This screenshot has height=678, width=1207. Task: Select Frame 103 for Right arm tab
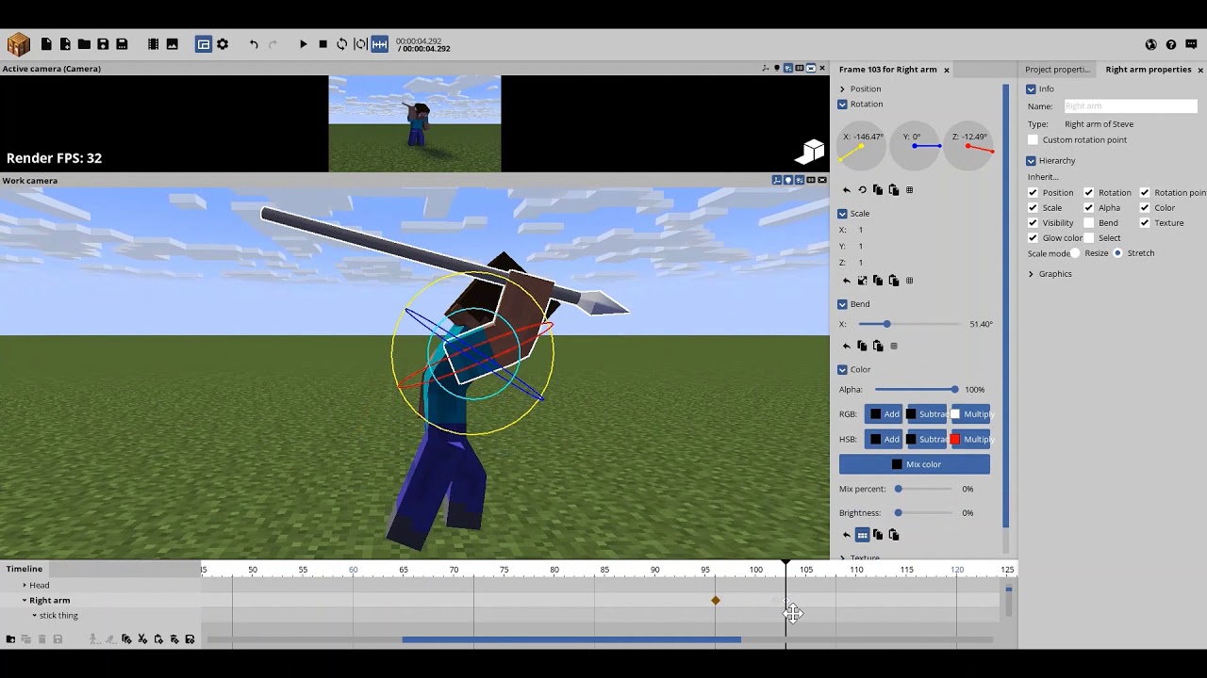point(887,70)
